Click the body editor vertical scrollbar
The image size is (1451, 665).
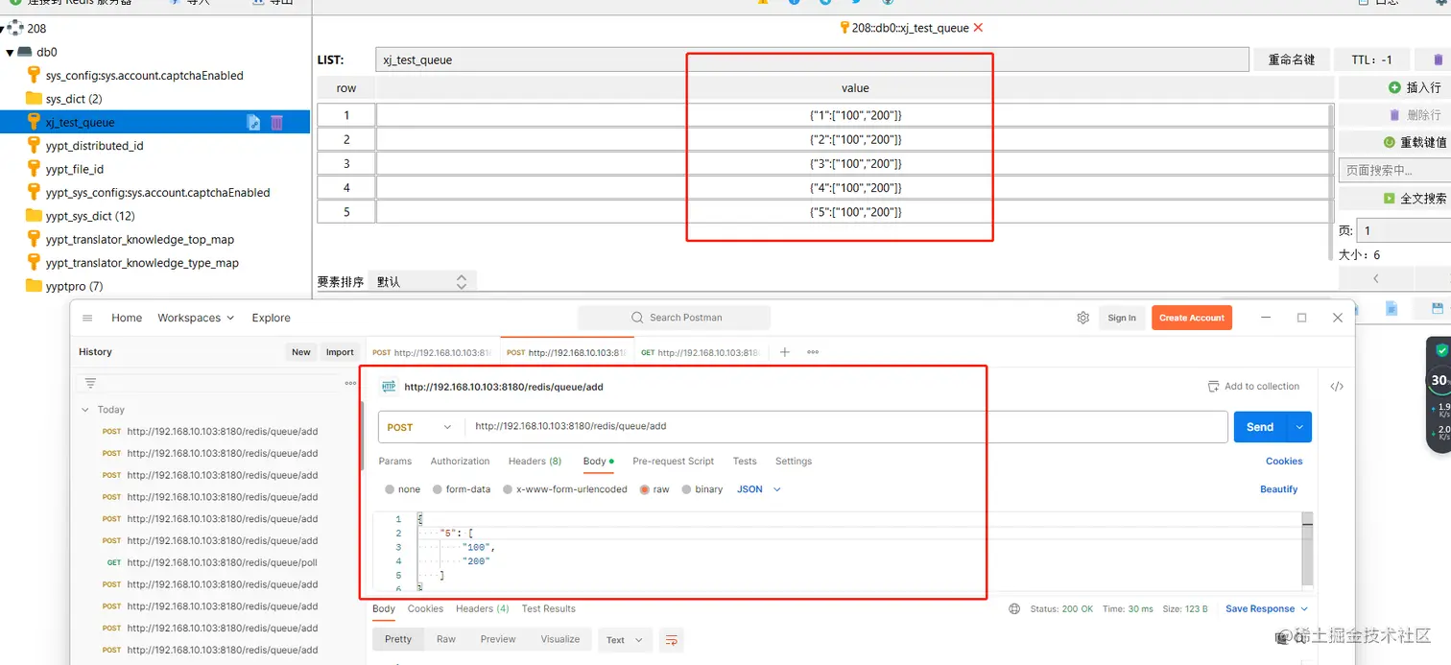1307,549
